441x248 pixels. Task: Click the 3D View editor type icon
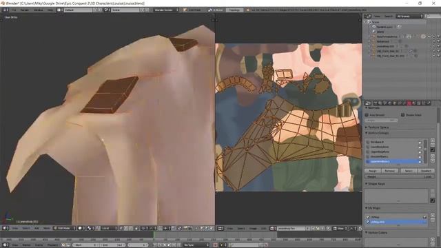pos(6,228)
